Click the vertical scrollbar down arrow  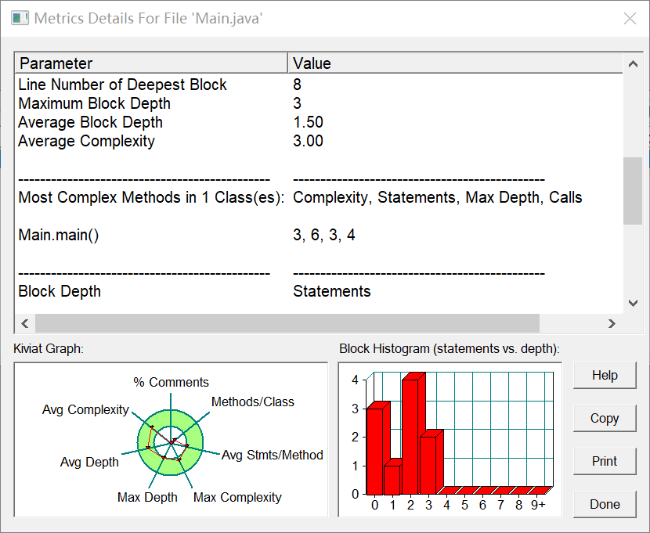click(633, 303)
